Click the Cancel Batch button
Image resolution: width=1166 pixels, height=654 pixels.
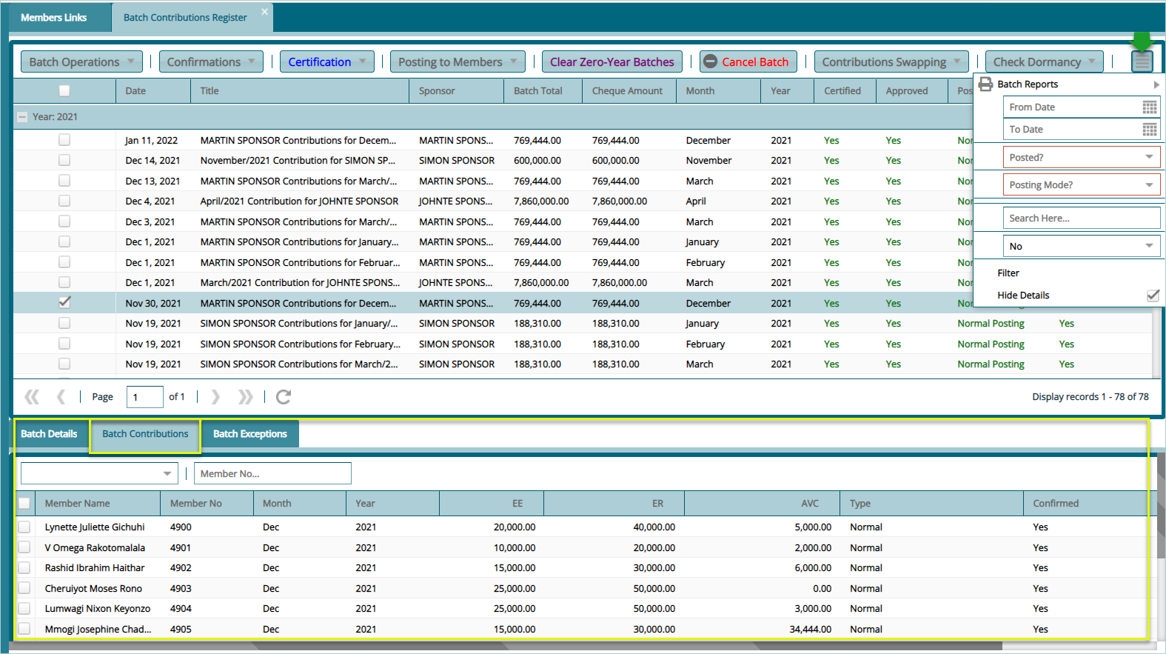(748, 62)
